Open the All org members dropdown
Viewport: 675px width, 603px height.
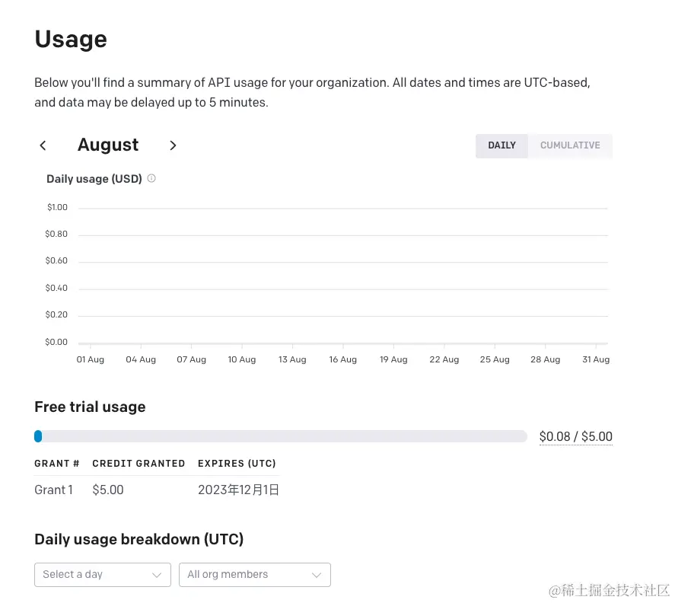[255, 575]
